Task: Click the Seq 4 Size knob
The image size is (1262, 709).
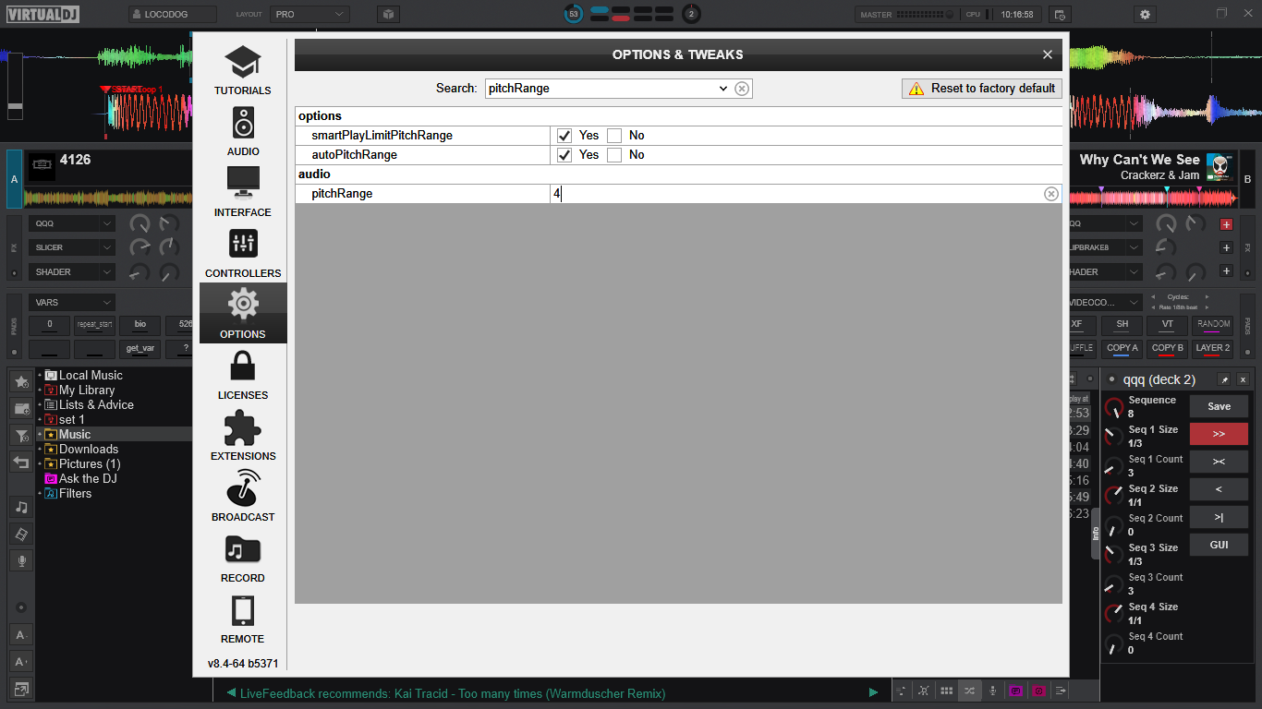Action: (1115, 614)
